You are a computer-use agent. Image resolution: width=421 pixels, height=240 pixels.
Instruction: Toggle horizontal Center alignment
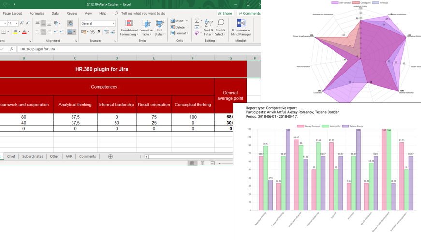pyautogui.click(x=43, y=32)
